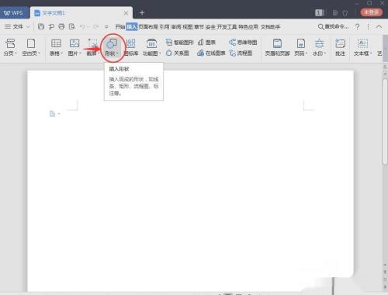Click the red login button
The image size is (388, 295).
(371, 12)
